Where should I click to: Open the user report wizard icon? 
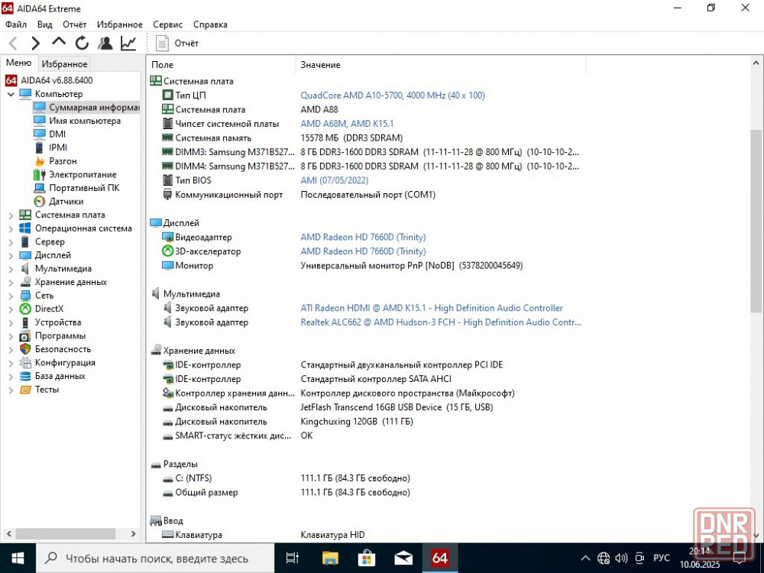(x=105, y=44)
